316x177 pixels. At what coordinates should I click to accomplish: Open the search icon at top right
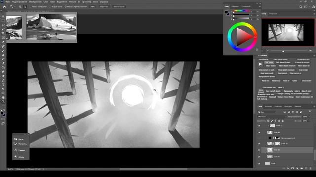[x=301, y=7]
